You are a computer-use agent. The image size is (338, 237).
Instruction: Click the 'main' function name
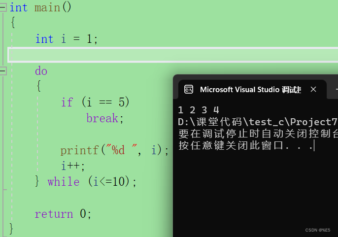(x=47, y=7)
